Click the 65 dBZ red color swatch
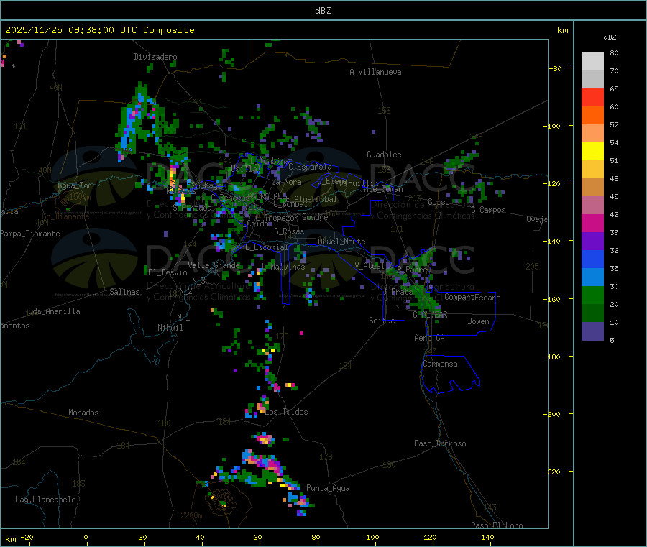This screenshot has height=547, width=647. [592, 97]
